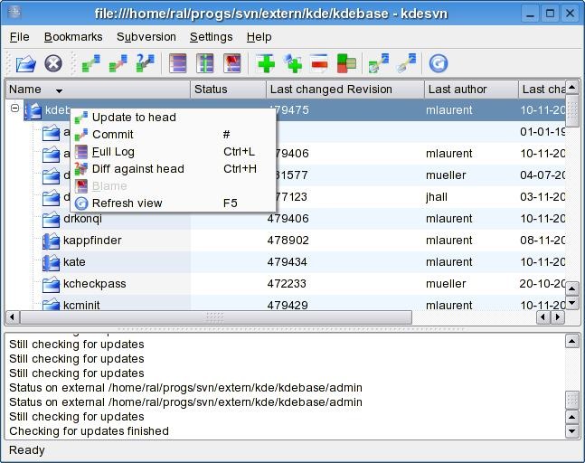Toggle sort order arrow in Name header

point(59,90)
